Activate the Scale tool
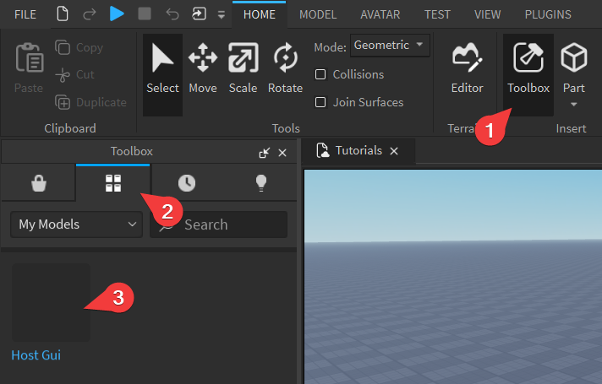Screen dimensions: 602x384 pos(243,69)
